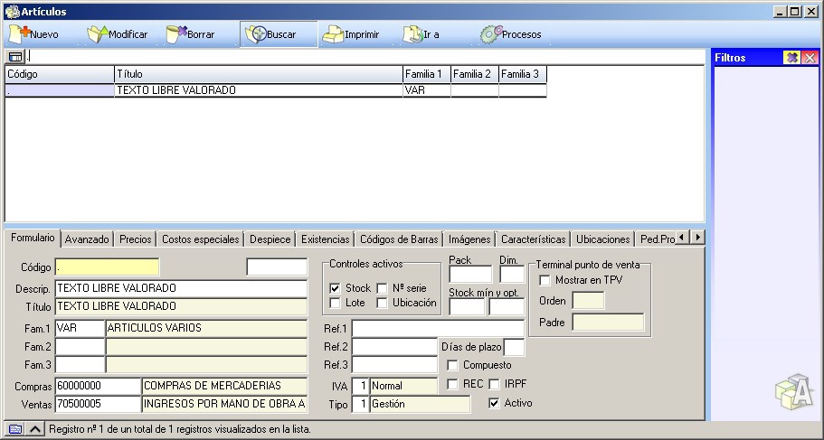824x440 pixels.
Task: Switch to the Precios tab
Action: click(x=135, y=239)
